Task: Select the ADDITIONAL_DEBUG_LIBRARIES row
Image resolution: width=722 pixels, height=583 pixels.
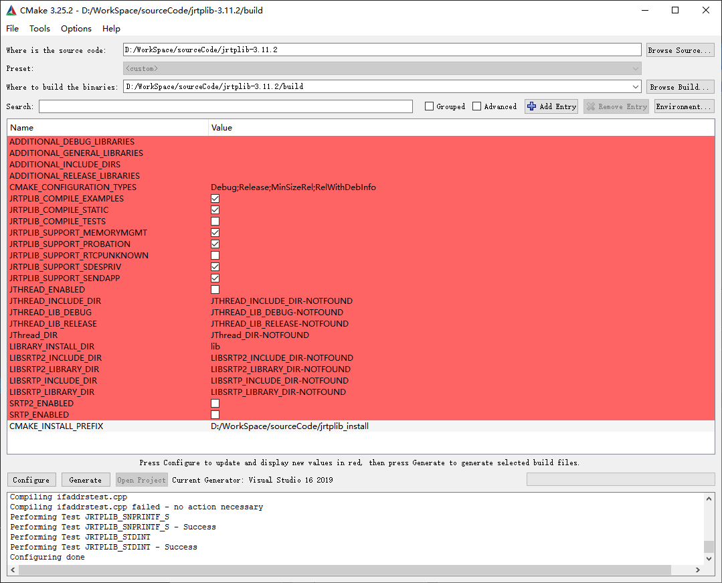Action: pos(361,141)
